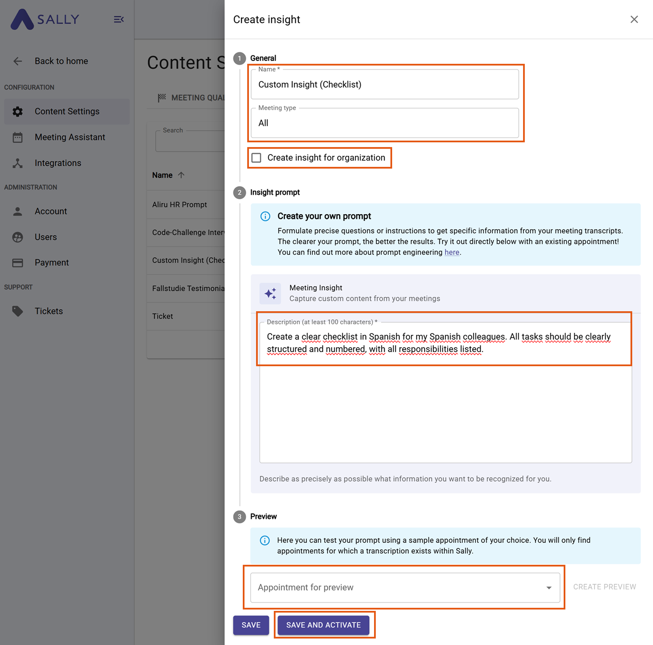Enable Create insight for organization
The image size is (653, 645).
coord(256,158)
